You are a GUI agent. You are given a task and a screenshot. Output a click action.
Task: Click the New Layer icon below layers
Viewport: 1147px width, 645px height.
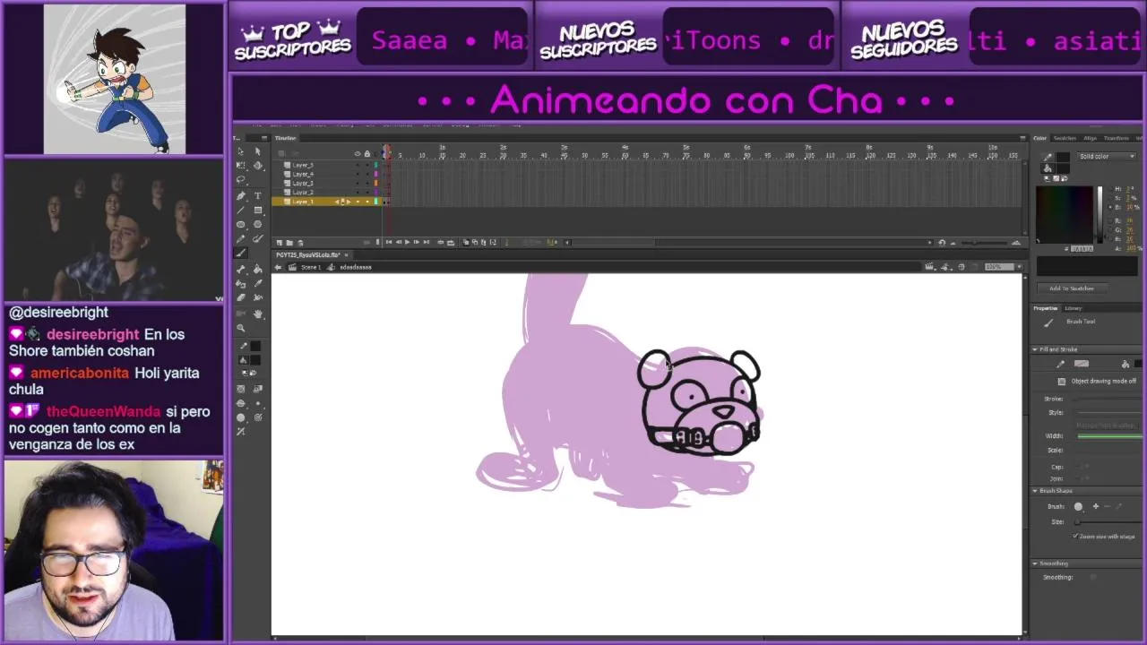[279, 243]
